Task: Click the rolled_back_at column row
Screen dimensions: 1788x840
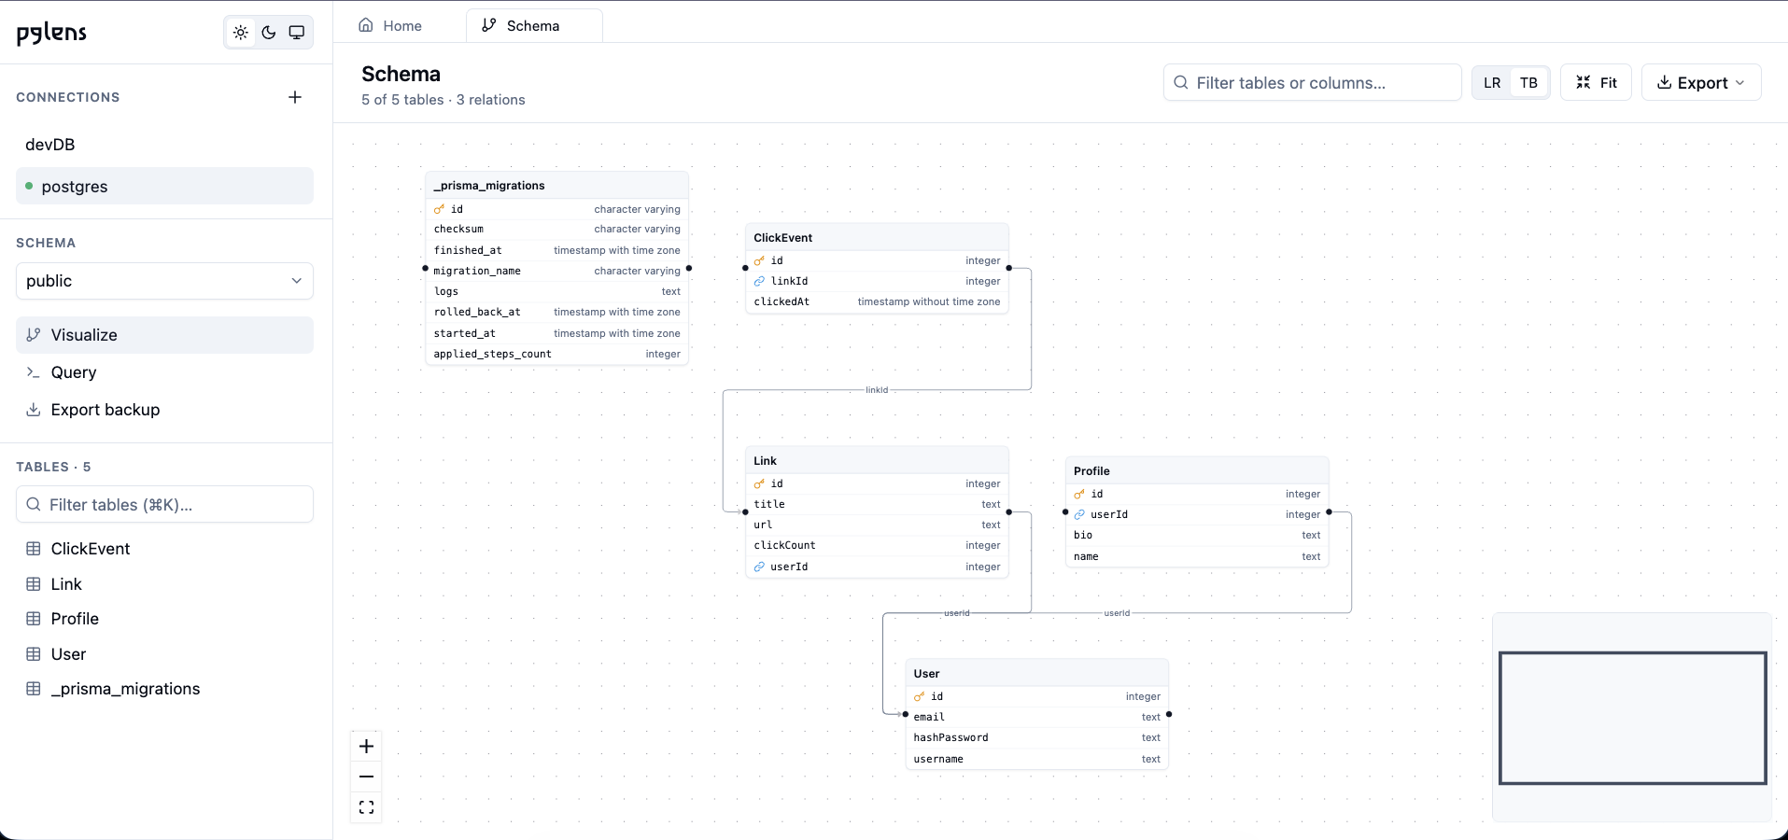Action: pos(556,312)
